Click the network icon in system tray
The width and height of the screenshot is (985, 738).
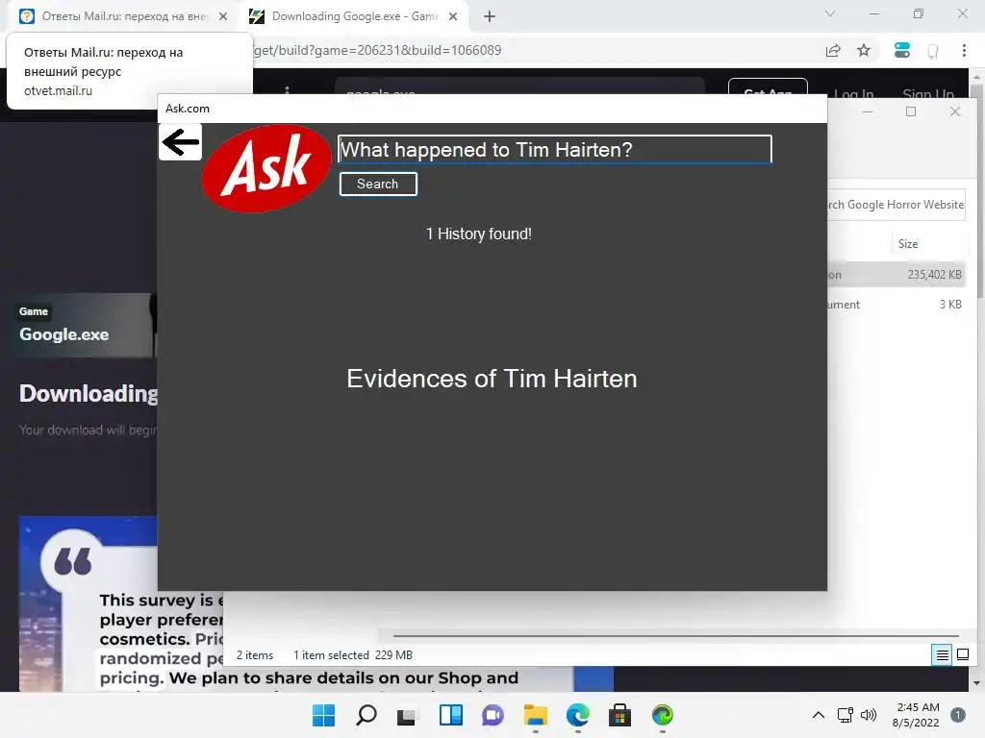tap(846, 715)
